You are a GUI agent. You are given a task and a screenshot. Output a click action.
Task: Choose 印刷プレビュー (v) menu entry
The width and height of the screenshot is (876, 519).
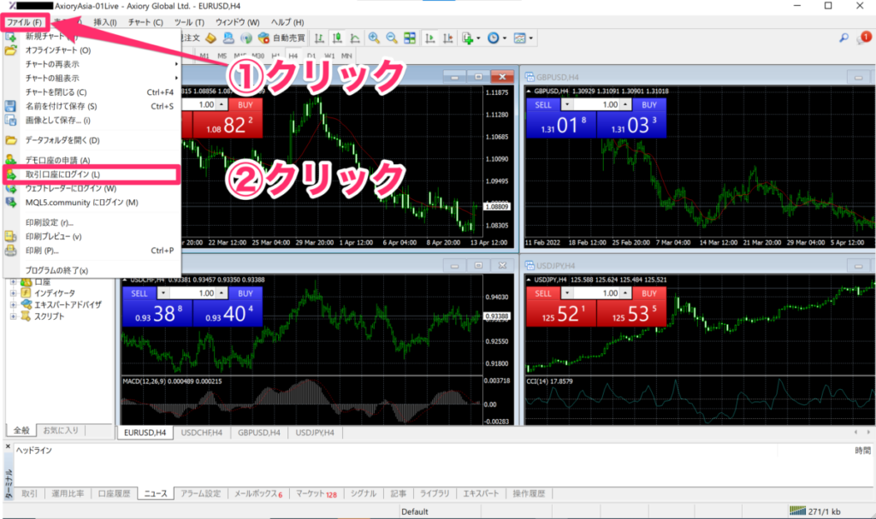point(92,236)
